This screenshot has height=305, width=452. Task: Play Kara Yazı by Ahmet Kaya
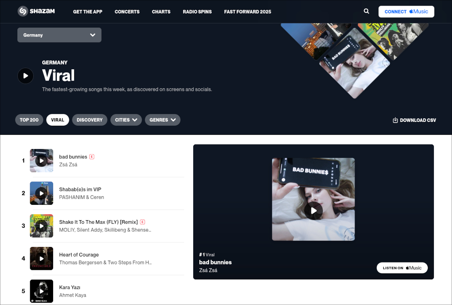pos(41,291)
